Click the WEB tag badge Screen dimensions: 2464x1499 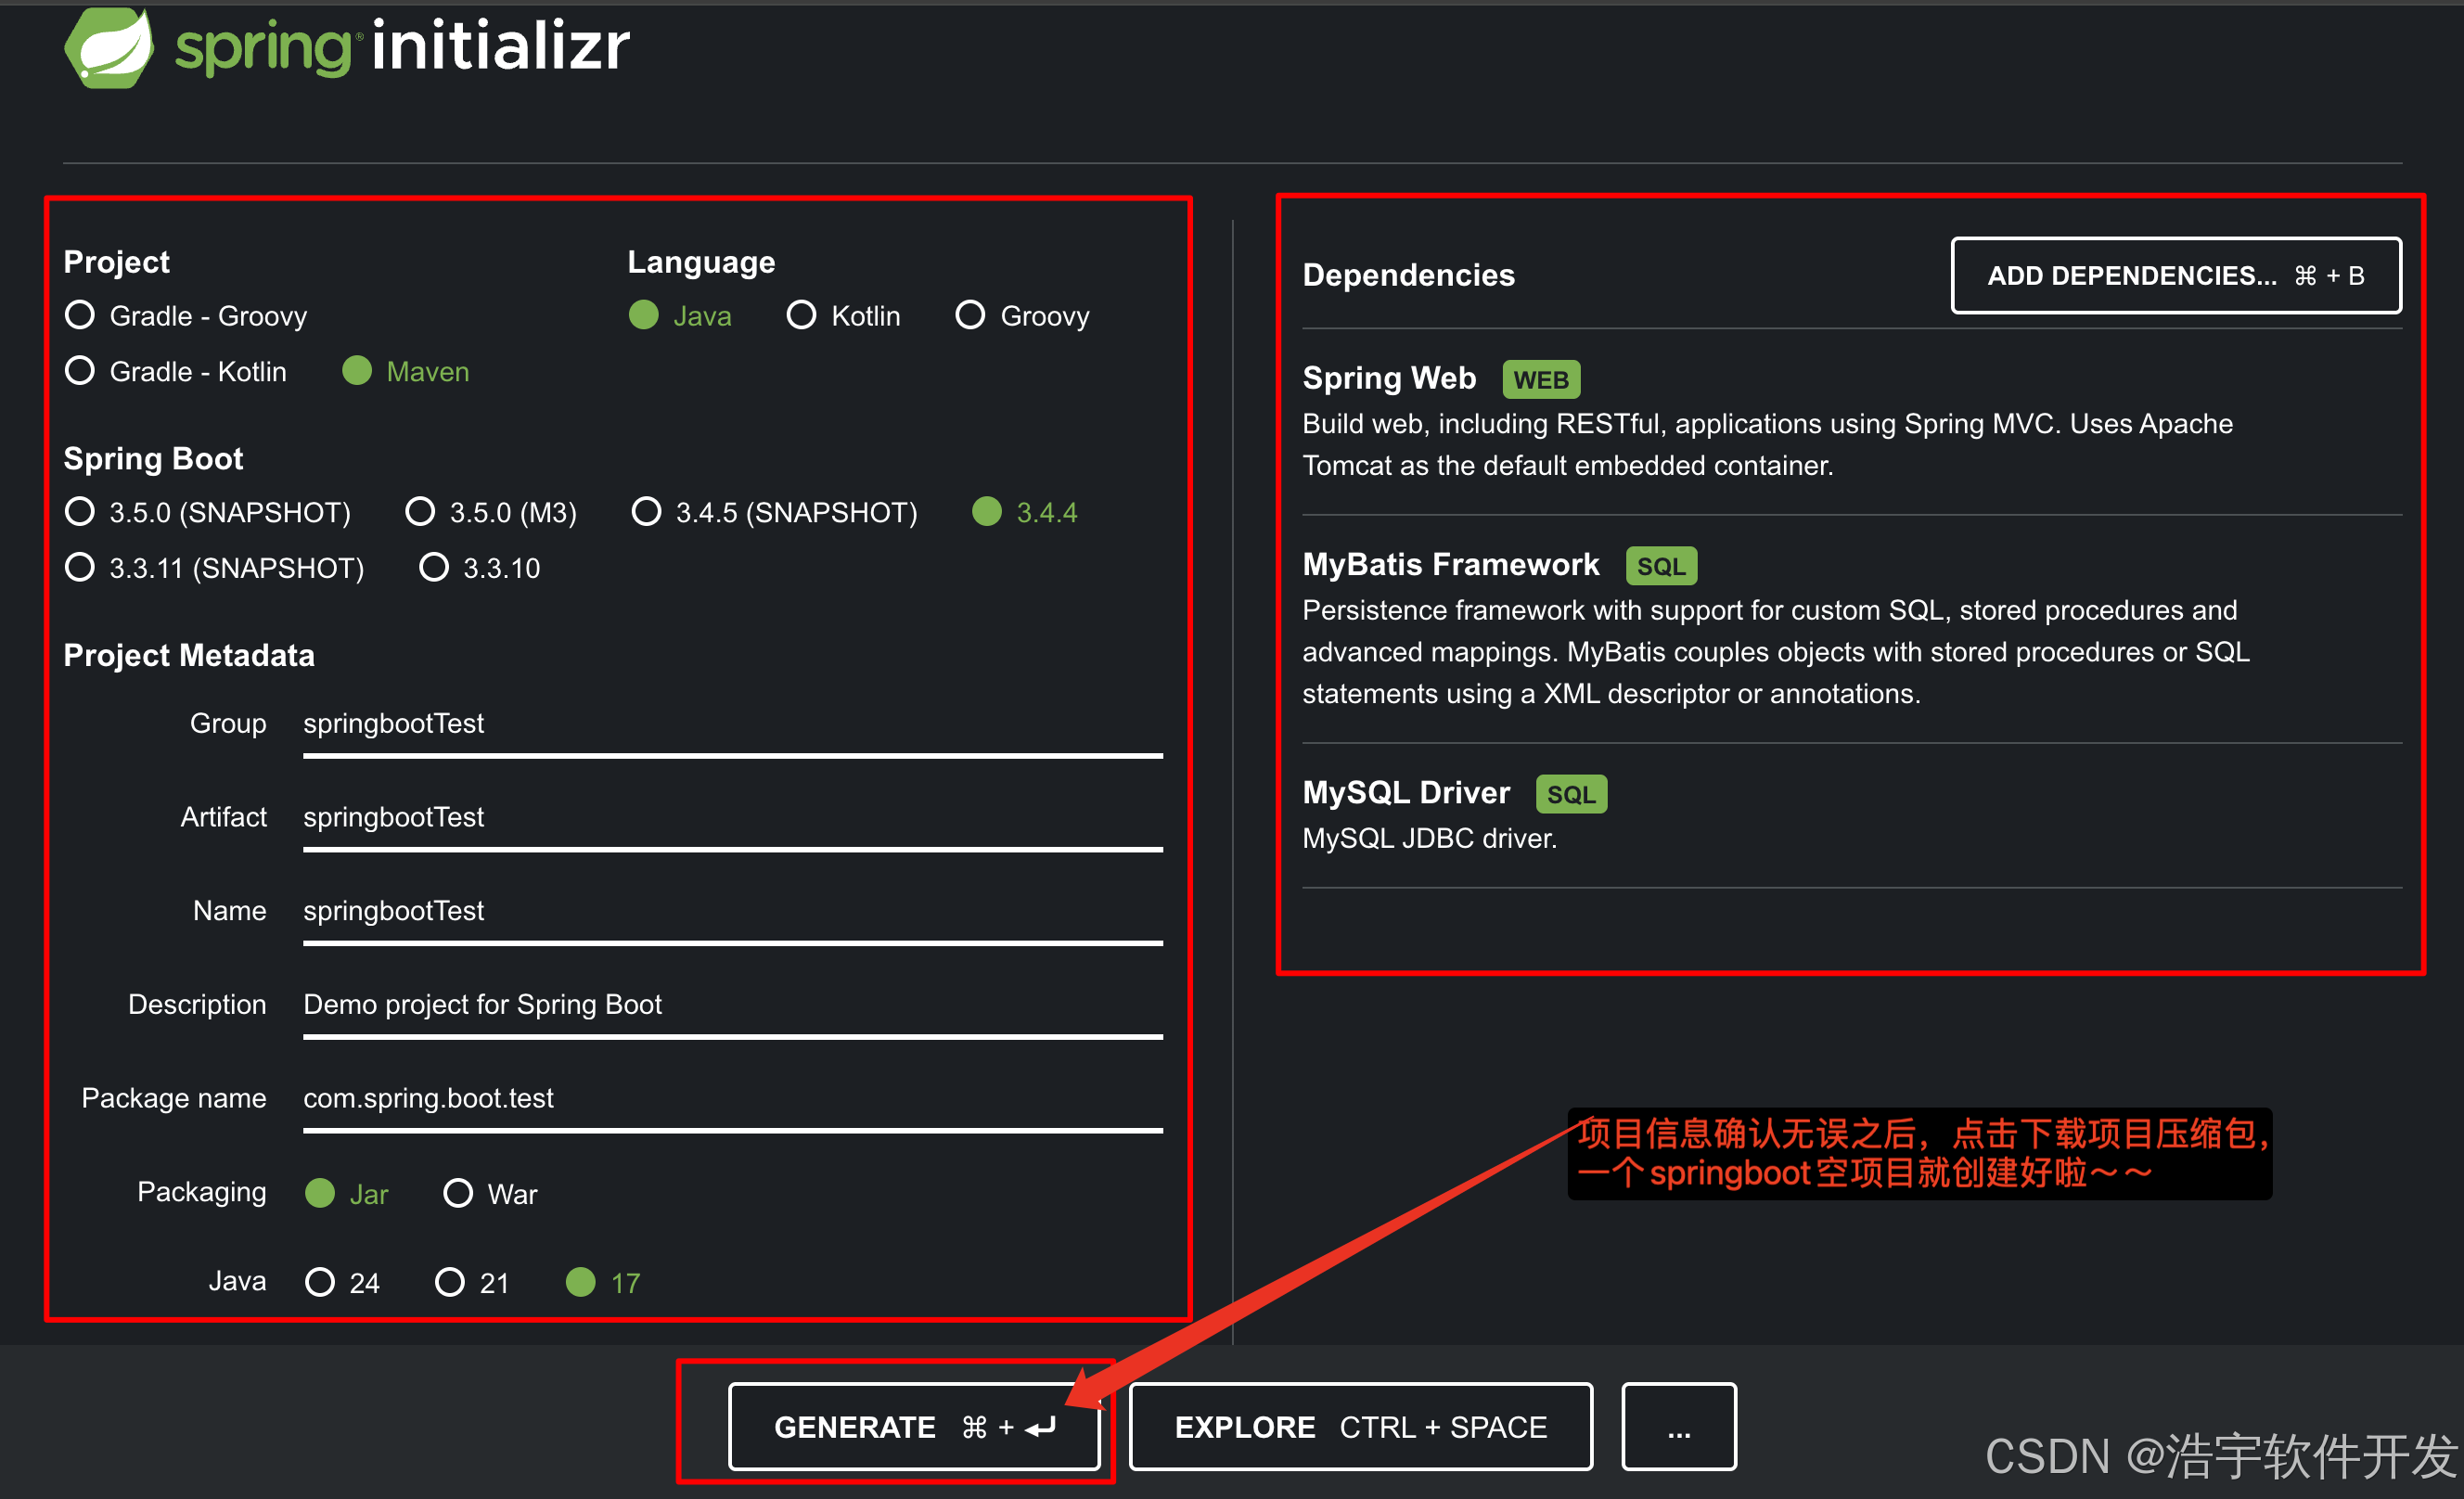point(1540,380)
